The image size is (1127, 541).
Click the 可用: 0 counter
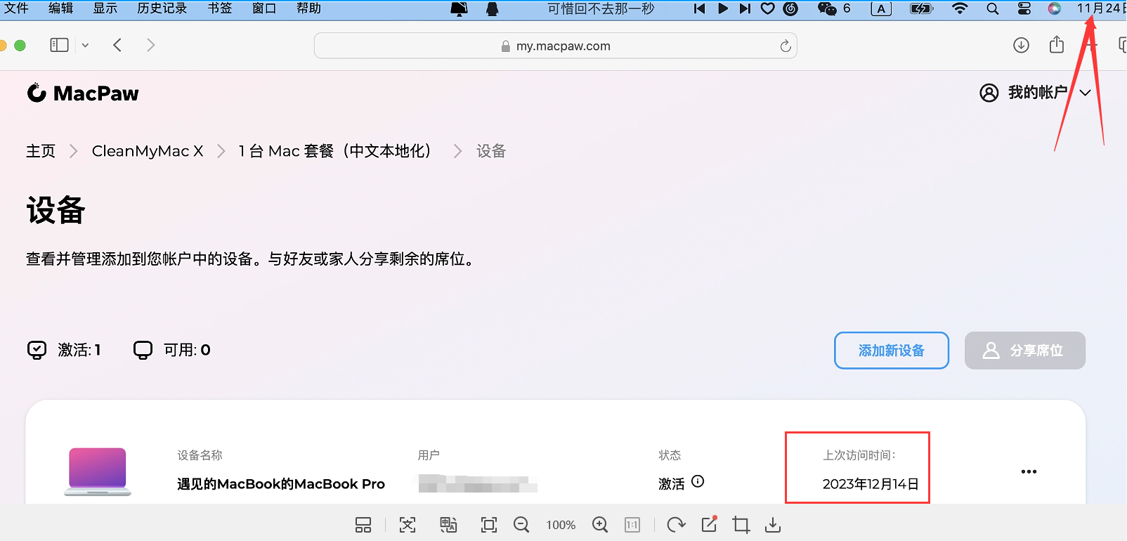(172, 350)
